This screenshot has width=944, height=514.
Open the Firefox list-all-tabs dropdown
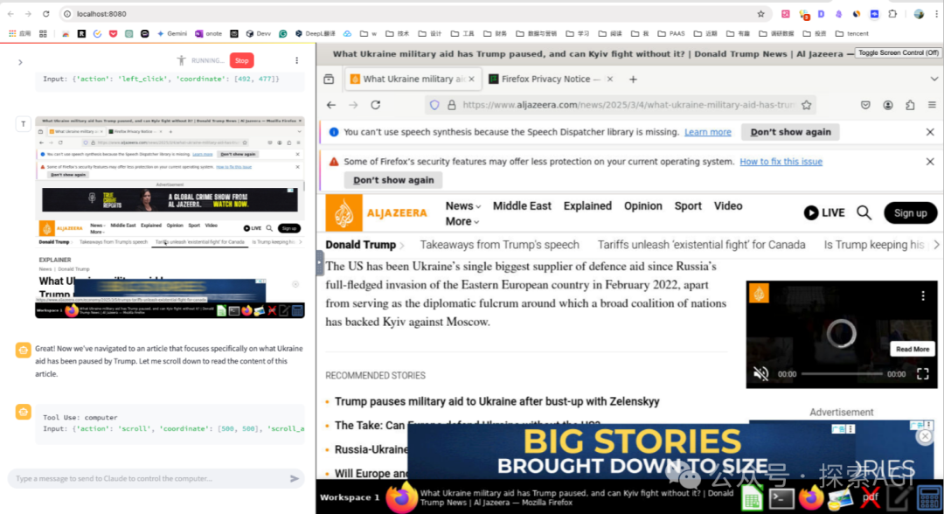934,79
